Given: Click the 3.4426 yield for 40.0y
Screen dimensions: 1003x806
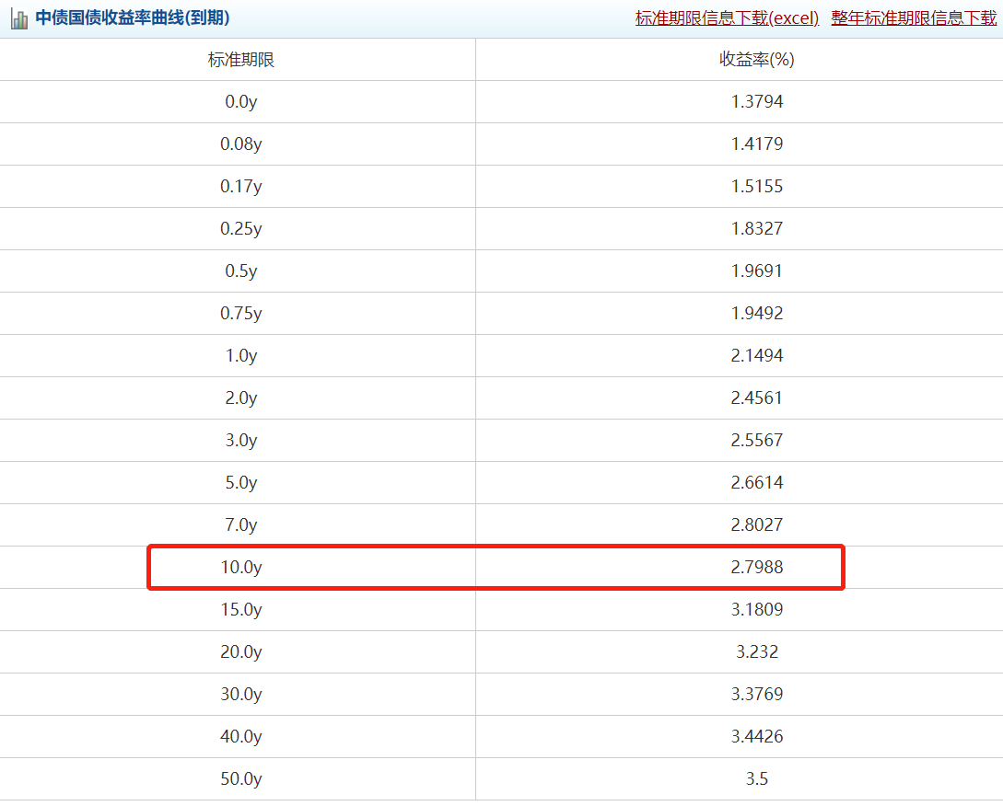Looking at the screenshot, I should coord(756,737).
